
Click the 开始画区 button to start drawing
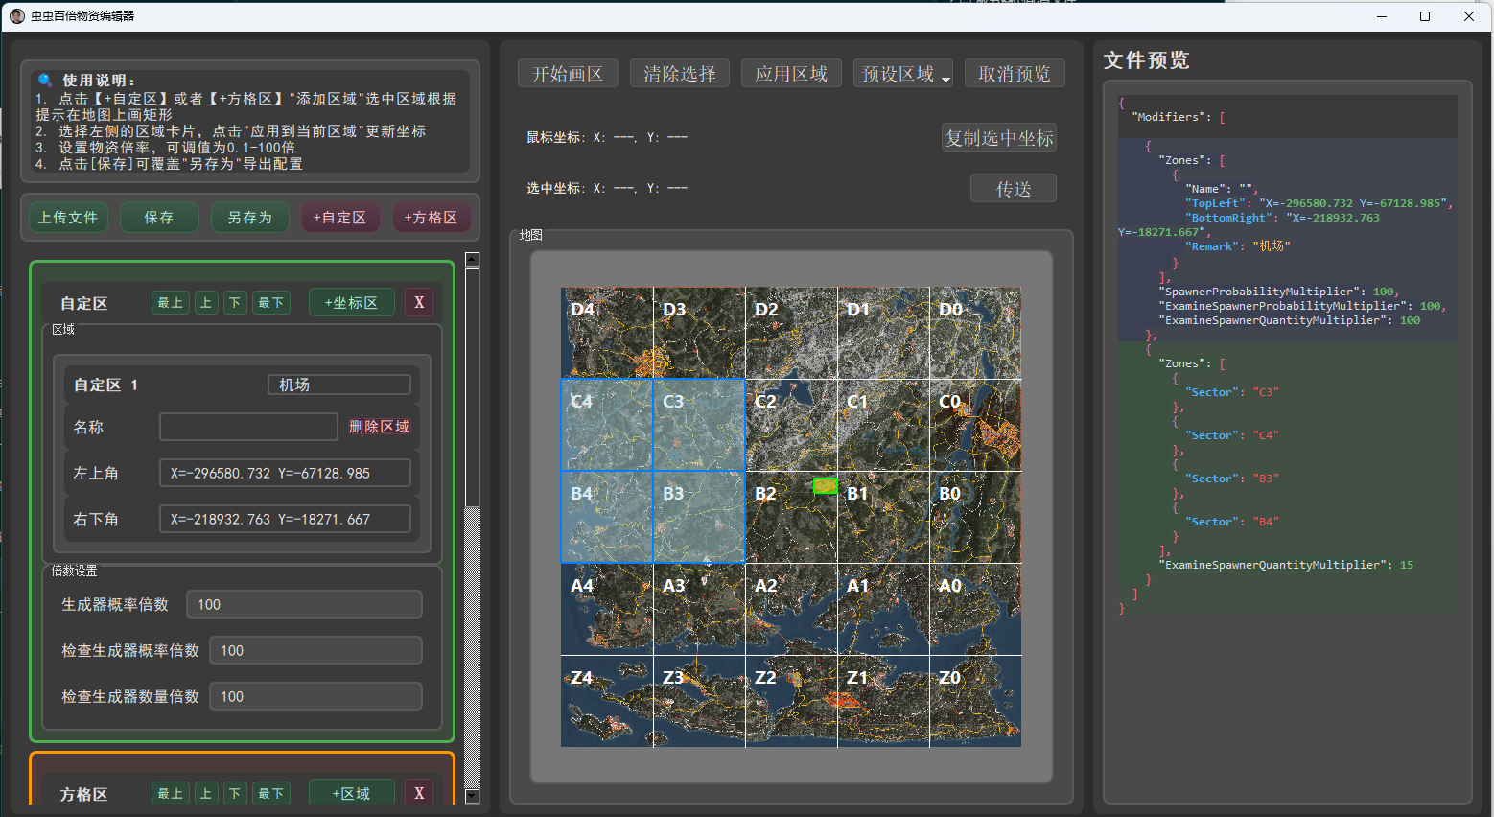(568, 73)
